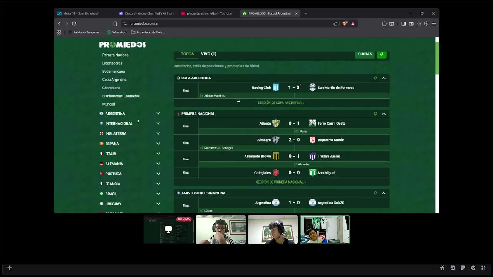This screenshot has height=277, width=493.
Task: Switch to Mejor 11 Spin the wheel tab
Action: click(x=85, y=13)
